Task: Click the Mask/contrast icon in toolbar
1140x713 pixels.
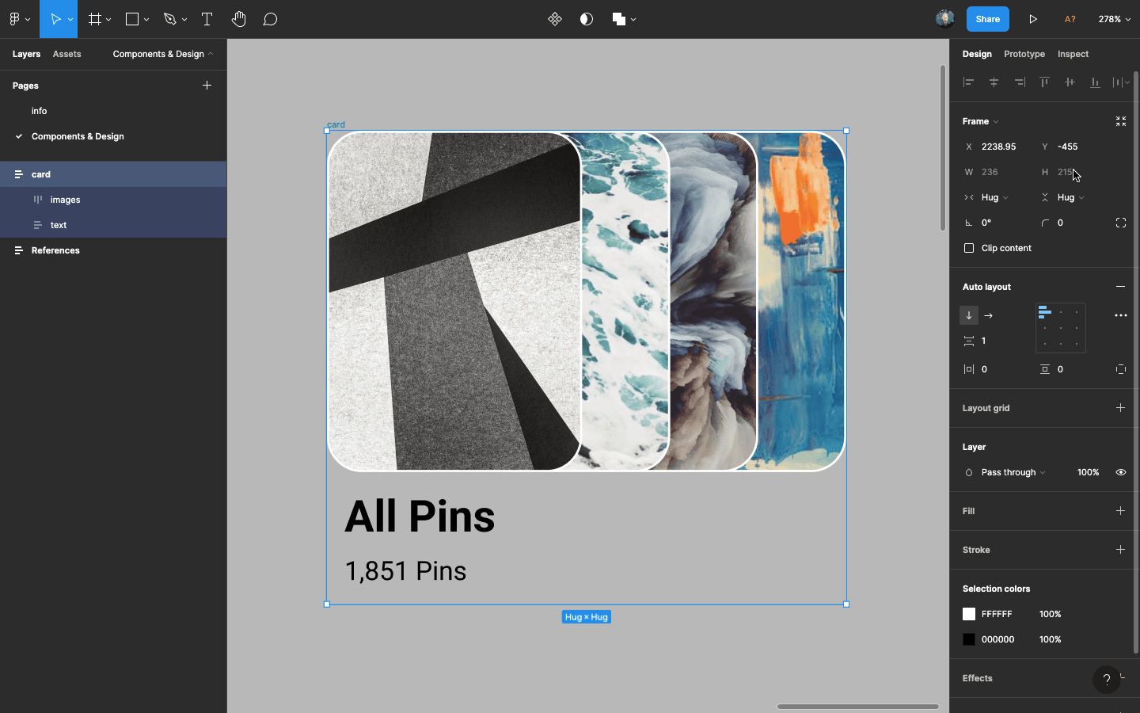Action: [x=587, y=19]
